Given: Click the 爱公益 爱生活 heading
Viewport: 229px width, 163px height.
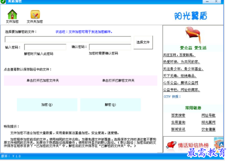Looking at the screenshot, I should [193, 48].
